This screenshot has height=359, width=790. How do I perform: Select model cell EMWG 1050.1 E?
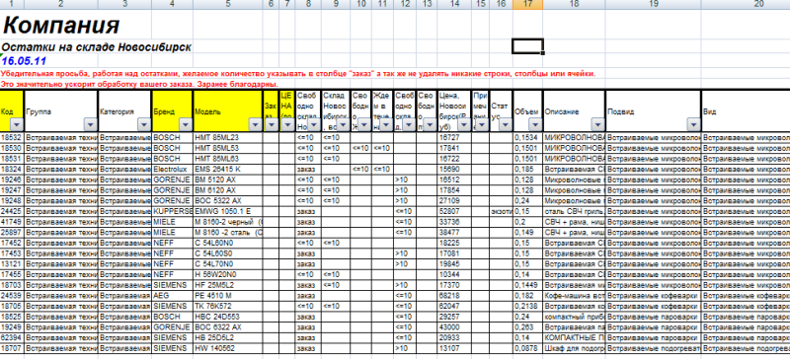coord(228,211)
